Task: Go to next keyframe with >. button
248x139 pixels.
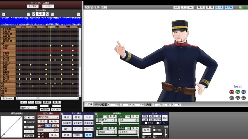Action: point(52,14)
